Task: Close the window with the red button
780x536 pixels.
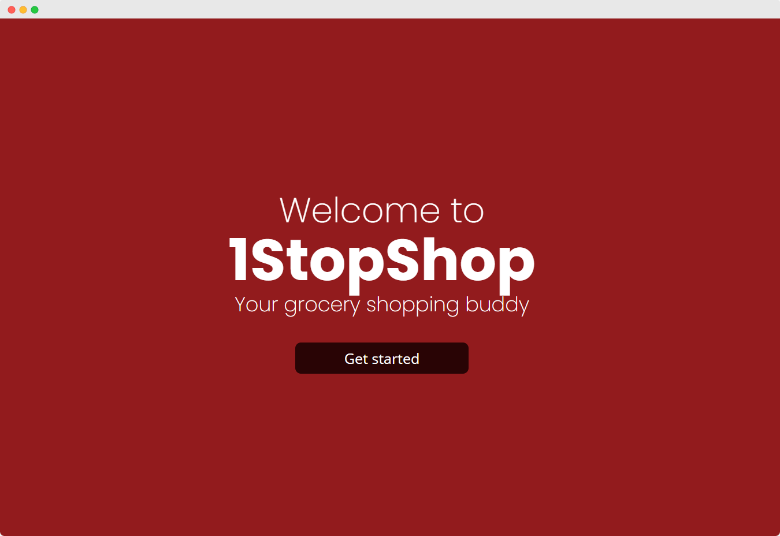Action: (x=12, y=10)
